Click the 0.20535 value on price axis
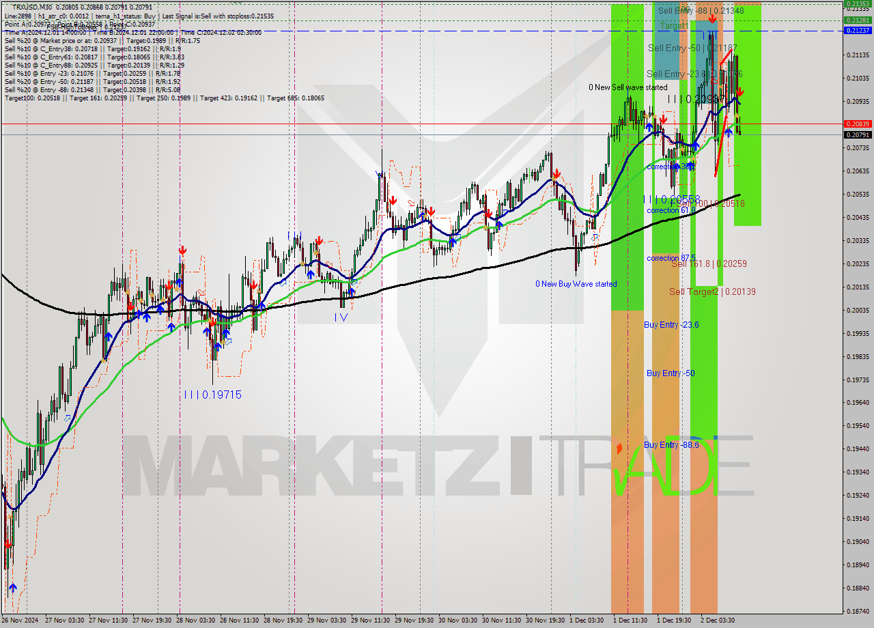 858,194
